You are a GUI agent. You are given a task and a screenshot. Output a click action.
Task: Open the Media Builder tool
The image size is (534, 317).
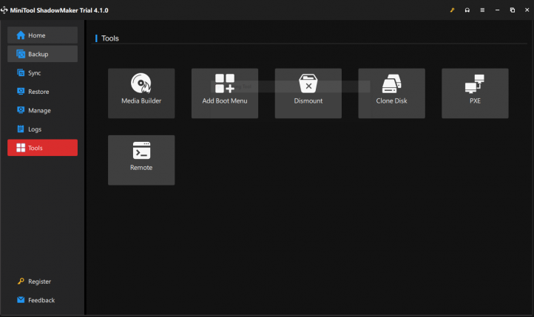141,93
